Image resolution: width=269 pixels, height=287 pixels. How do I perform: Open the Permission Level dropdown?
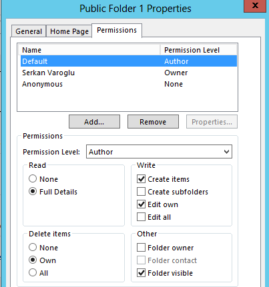click(x=159, y=152)
